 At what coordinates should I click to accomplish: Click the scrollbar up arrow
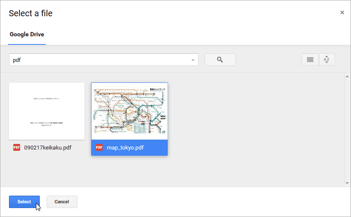347,76
